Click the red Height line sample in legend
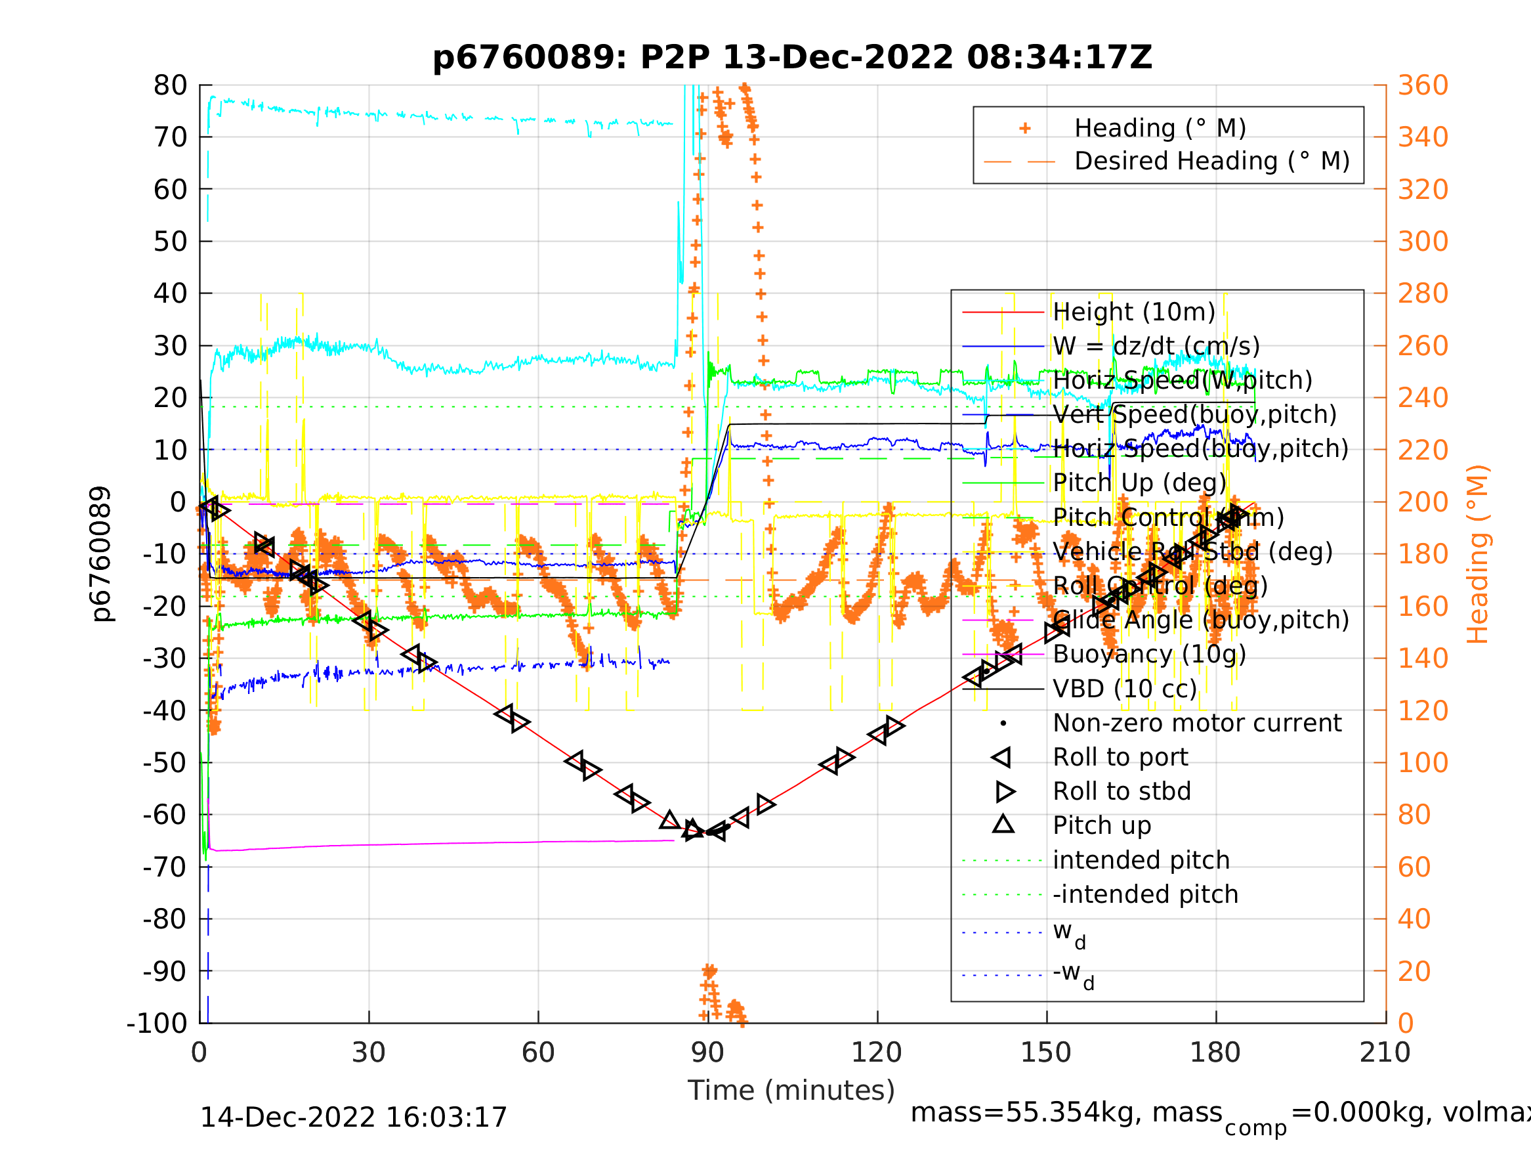Image resolution: width=1531 pixels, height=1149 pixels. (1003, 313)
